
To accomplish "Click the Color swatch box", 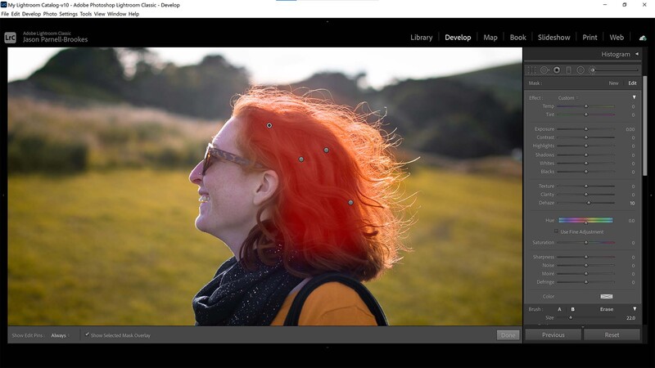I will [x=607, y=296].
